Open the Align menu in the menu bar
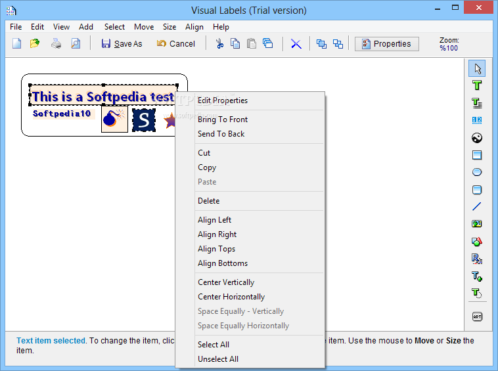This screenshot has height=371, width=498. [x=194, y=27]
